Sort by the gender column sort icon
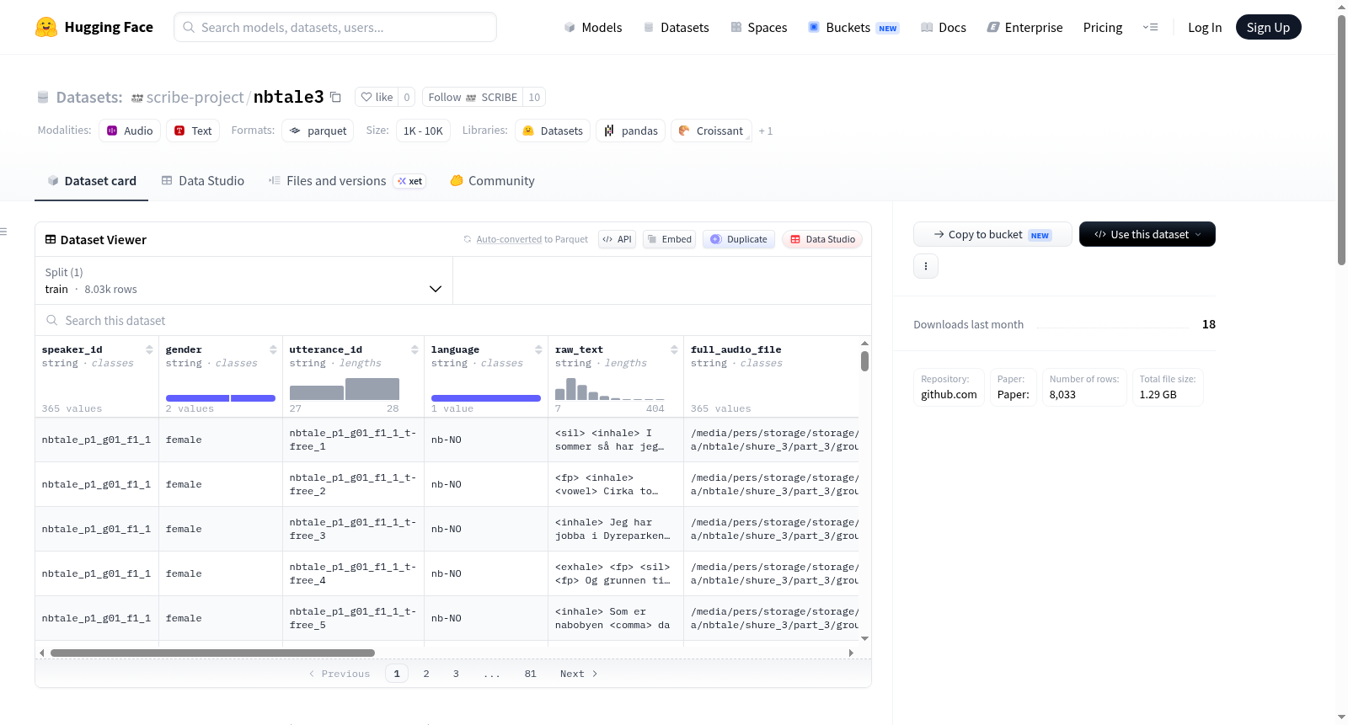 (x=273, y=349)
